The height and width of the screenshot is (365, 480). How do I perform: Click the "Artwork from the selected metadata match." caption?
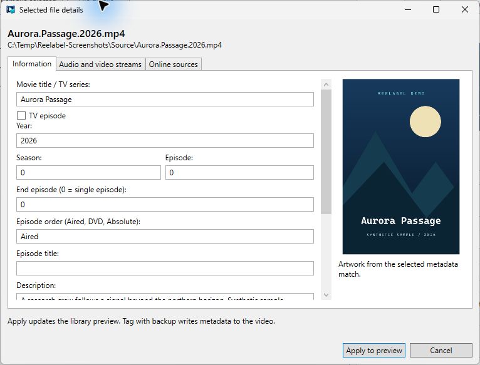click(x=398, y=269)
